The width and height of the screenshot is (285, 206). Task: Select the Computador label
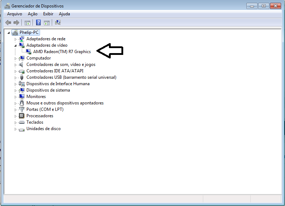(x=39, y=58)
